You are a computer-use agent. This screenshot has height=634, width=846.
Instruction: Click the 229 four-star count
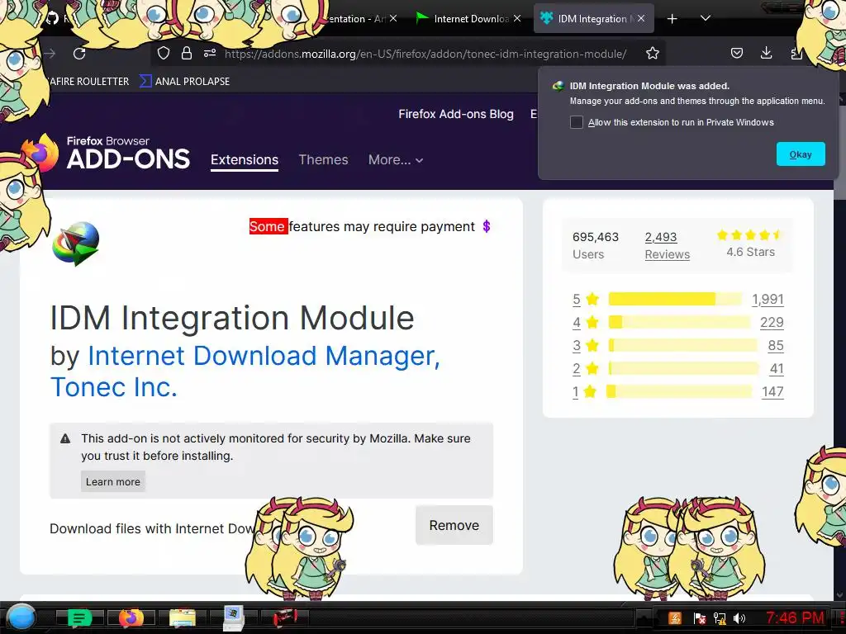(772, 323)
